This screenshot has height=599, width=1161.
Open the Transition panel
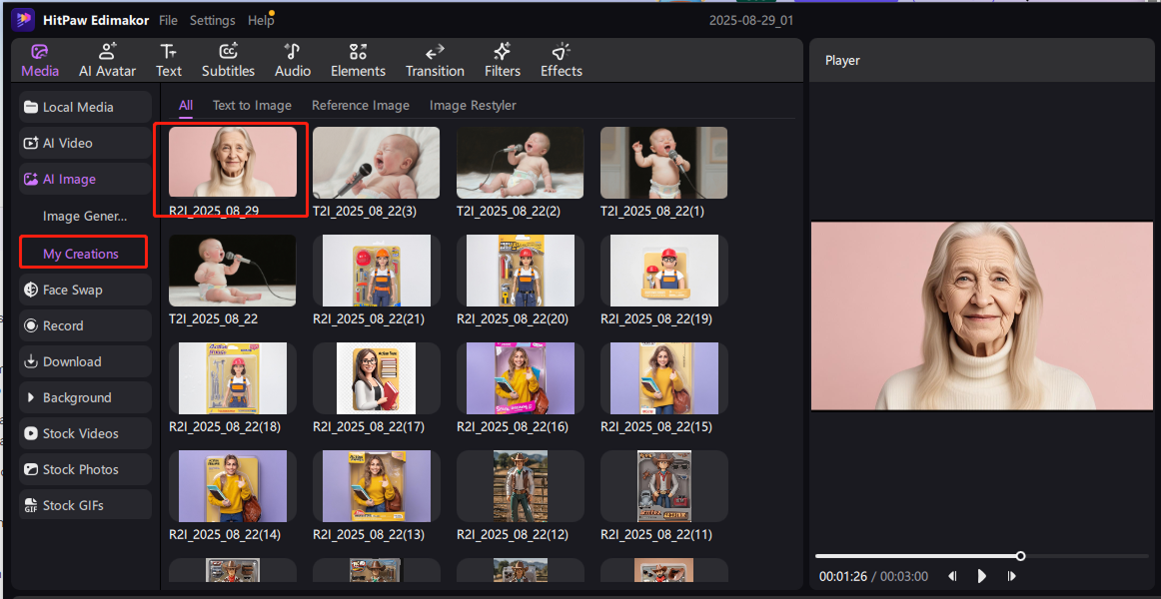[435, 61]
